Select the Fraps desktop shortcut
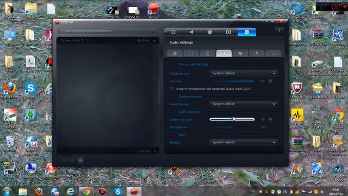This screenshot has height=196, width=348. (10, 170)
